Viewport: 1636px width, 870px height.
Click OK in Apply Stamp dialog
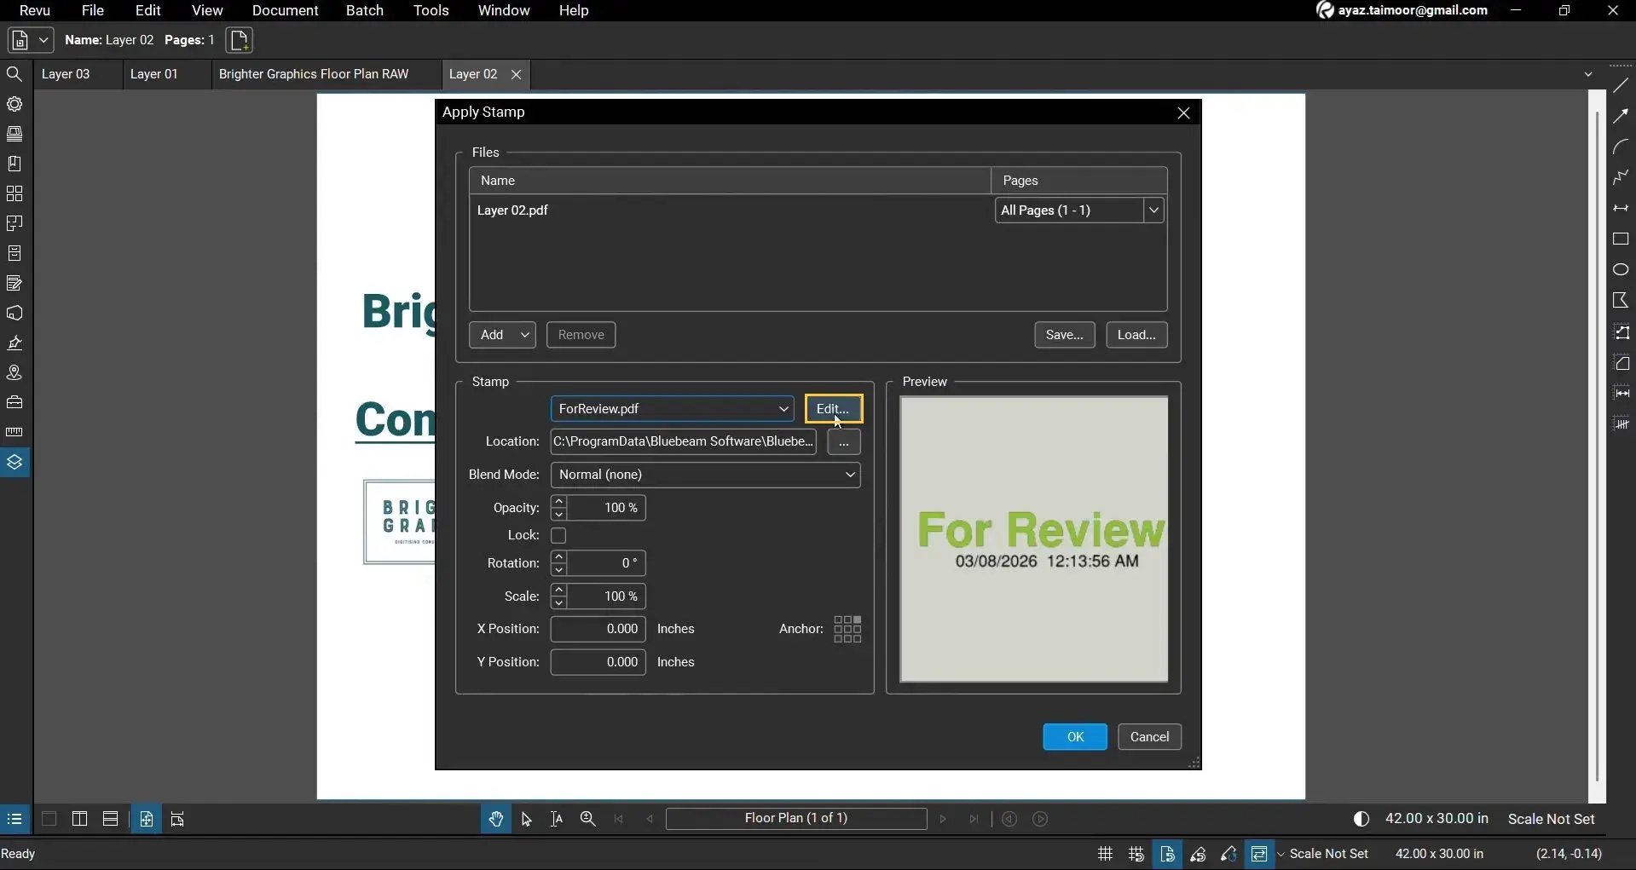[1075, 737]
